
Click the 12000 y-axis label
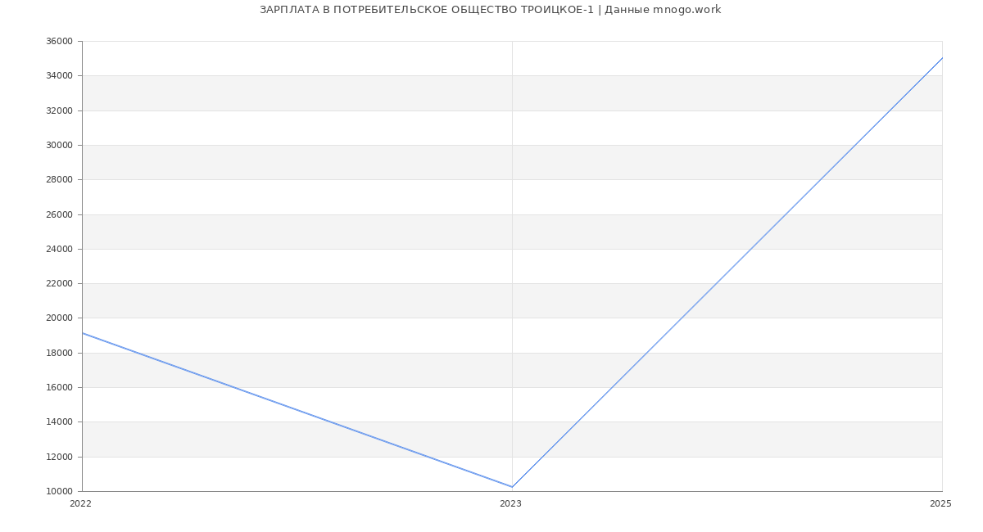click(60, 457)
